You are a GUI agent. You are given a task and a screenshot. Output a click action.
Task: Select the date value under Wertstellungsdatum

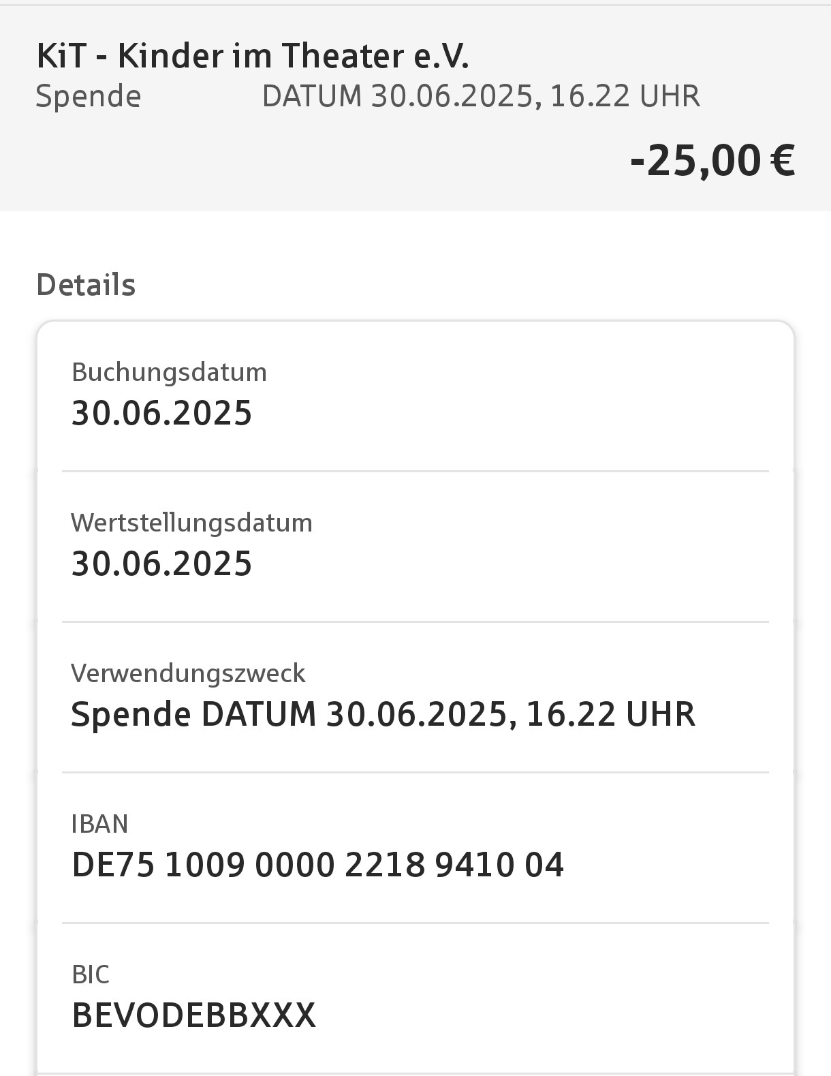click(162, 564)
